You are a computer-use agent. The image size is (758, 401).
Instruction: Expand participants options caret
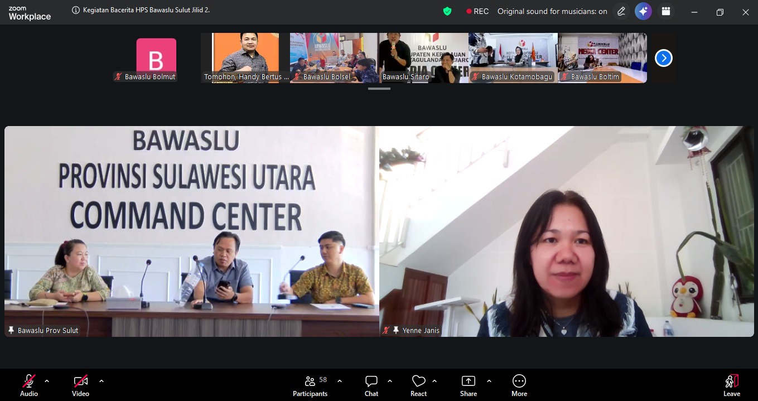point(340,381)
